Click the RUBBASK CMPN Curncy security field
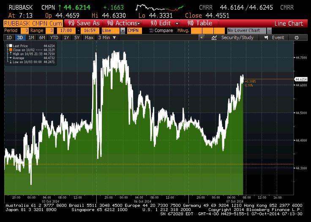 point(33,23)
